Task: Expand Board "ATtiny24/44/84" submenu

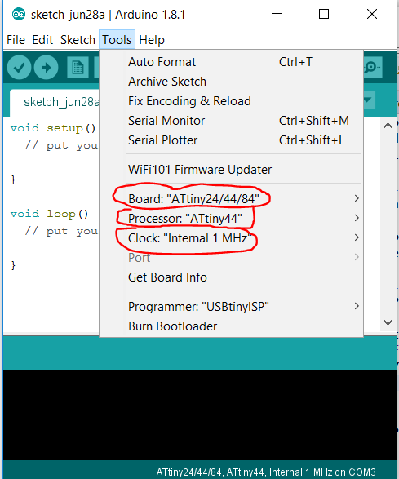Action: (231, 199)
